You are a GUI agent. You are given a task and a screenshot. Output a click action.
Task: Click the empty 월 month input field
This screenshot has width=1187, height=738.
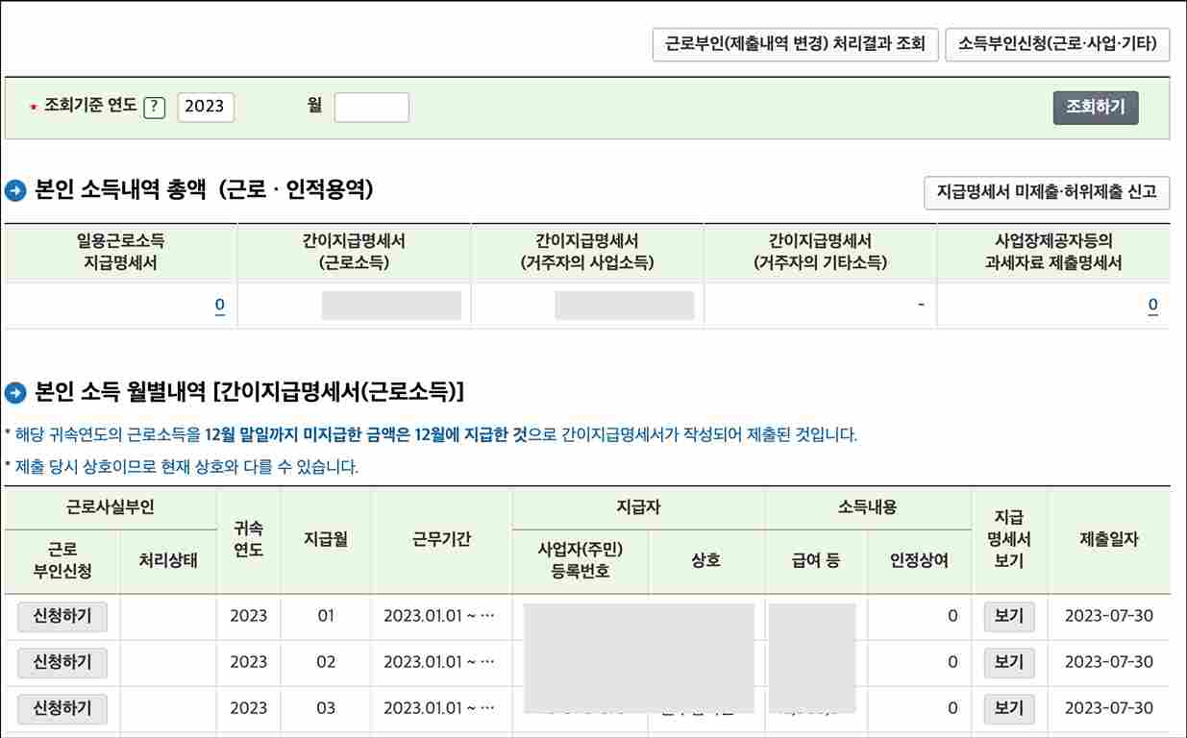[372, 107]
